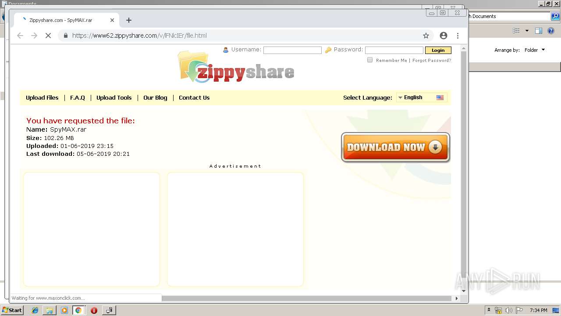Click the Chrome back arrow
The width and height of the screenshot is (561, 316).
click(x=20, y=36)
